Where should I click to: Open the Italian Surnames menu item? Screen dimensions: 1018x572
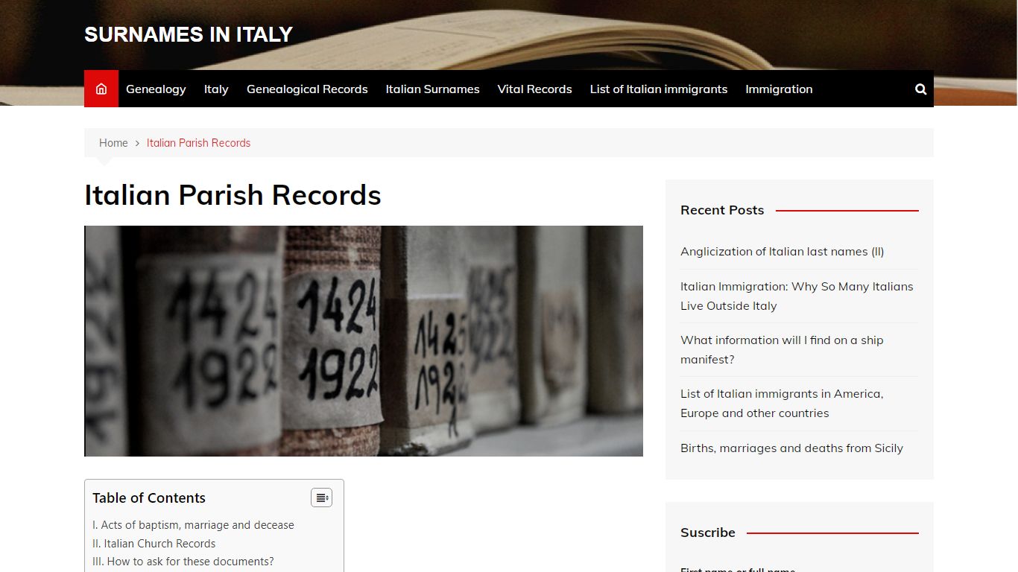point(432,89)
